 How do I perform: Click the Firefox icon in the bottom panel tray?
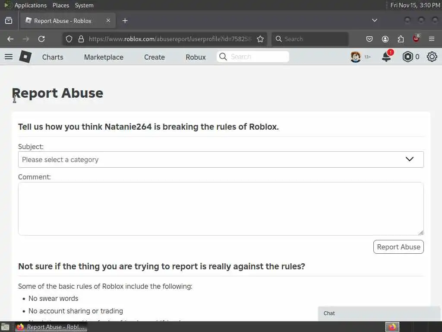[392, 327]
